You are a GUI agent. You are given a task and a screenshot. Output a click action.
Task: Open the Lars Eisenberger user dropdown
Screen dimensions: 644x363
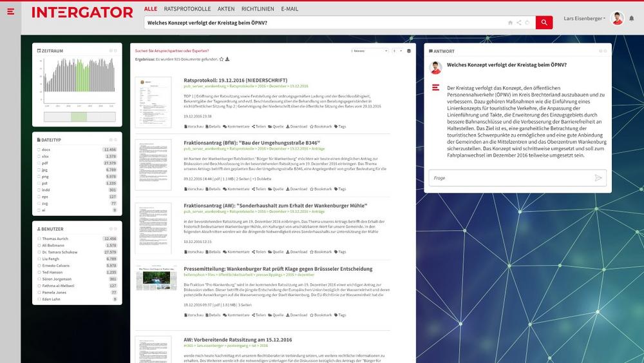point(584,19)
